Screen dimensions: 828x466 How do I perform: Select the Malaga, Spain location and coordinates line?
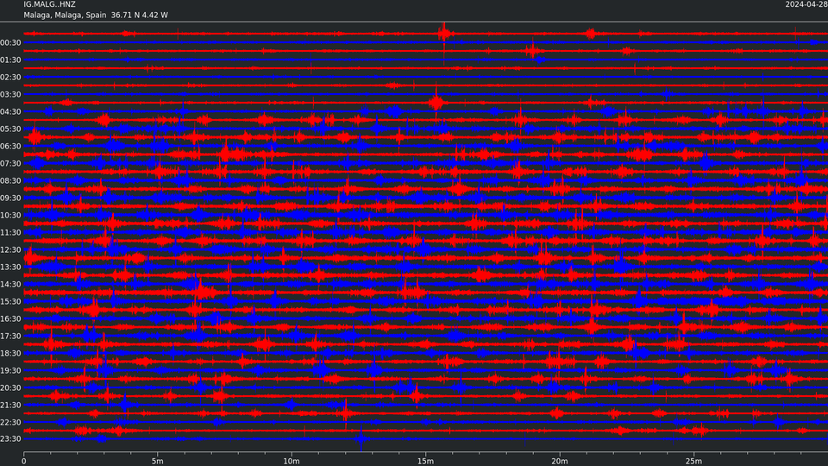click(x=96, y=16)
